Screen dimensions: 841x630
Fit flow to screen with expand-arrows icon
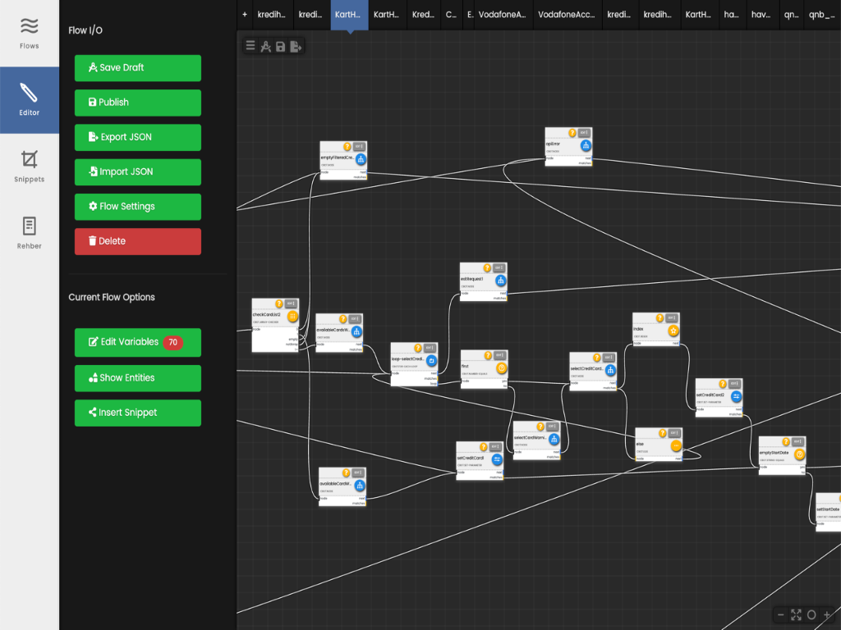796,614
